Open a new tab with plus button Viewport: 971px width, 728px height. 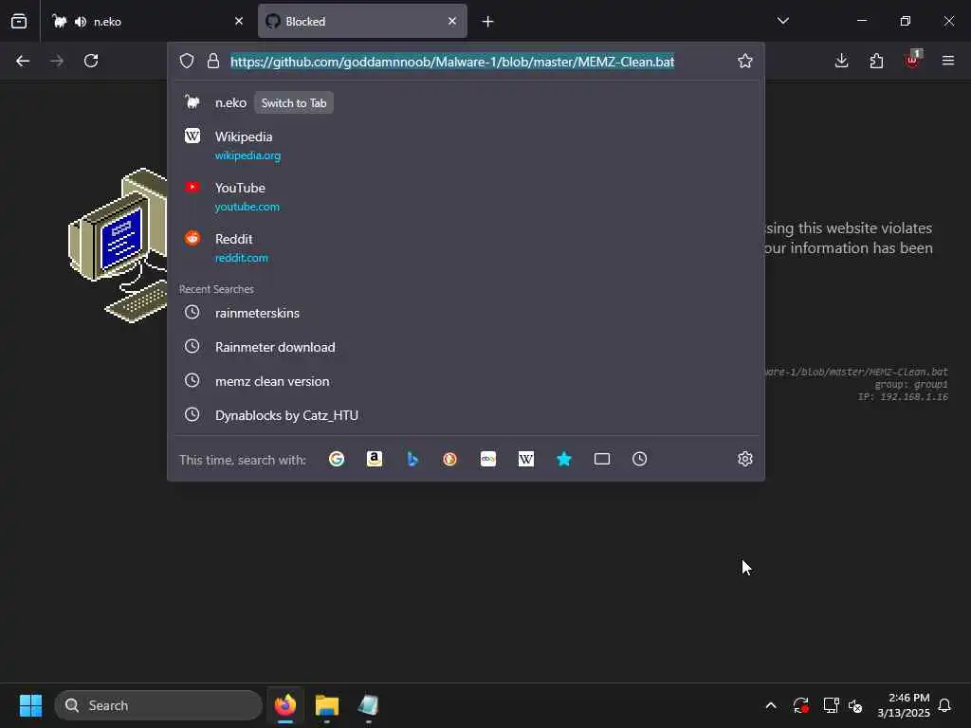(488, 22)
